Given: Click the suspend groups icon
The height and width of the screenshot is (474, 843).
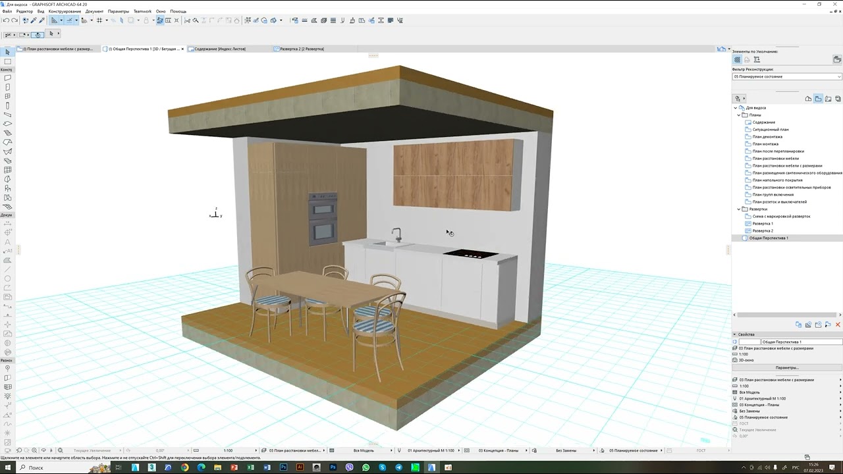Looking at the screenshot, I should coord(160,20).
